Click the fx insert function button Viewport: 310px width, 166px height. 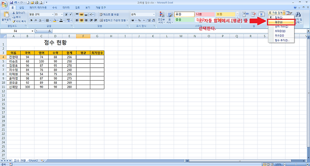click(50, 31)
